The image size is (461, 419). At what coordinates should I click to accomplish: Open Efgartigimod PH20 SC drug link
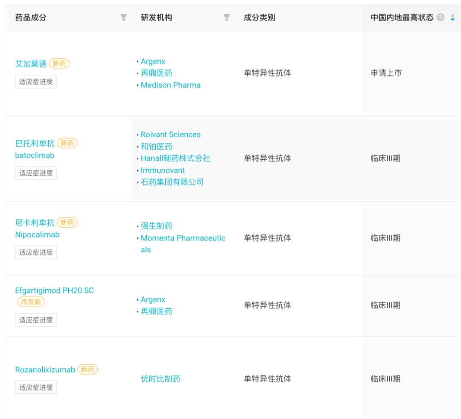point(54,290)
